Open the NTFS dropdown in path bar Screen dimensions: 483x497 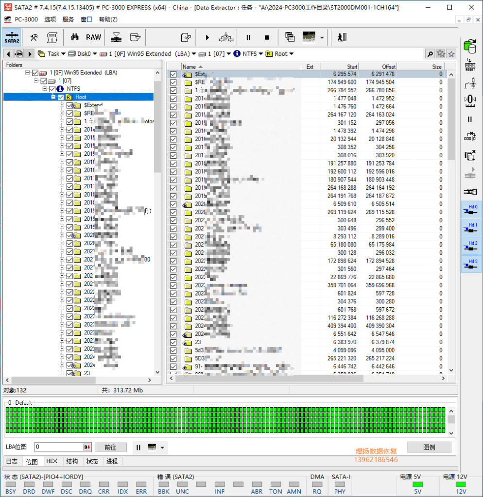tap(260, 54)
